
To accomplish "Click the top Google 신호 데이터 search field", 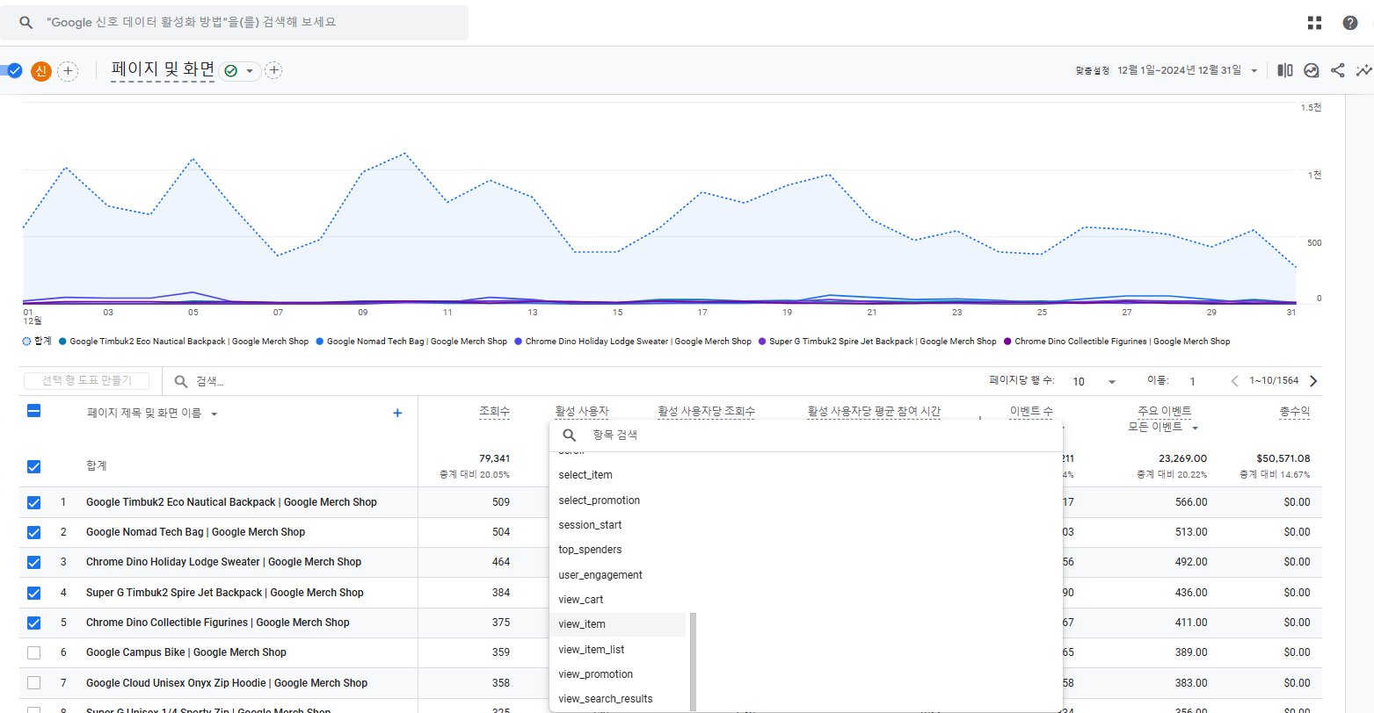I will pyautogui.click(x=234, y=23).
